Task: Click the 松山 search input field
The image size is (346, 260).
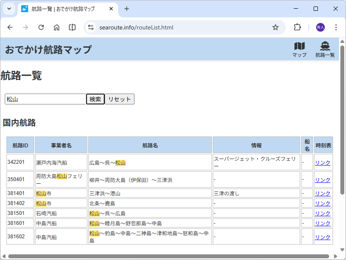Action: coord(45,99)
